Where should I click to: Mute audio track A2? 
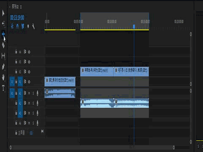point(29,103)
